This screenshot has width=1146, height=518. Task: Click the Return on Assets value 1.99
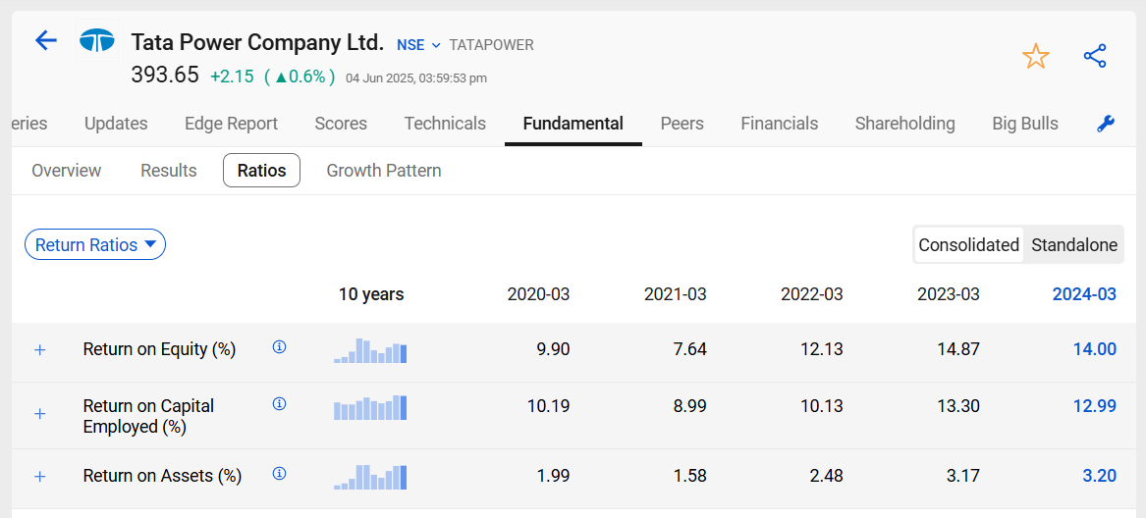[553, 477]
